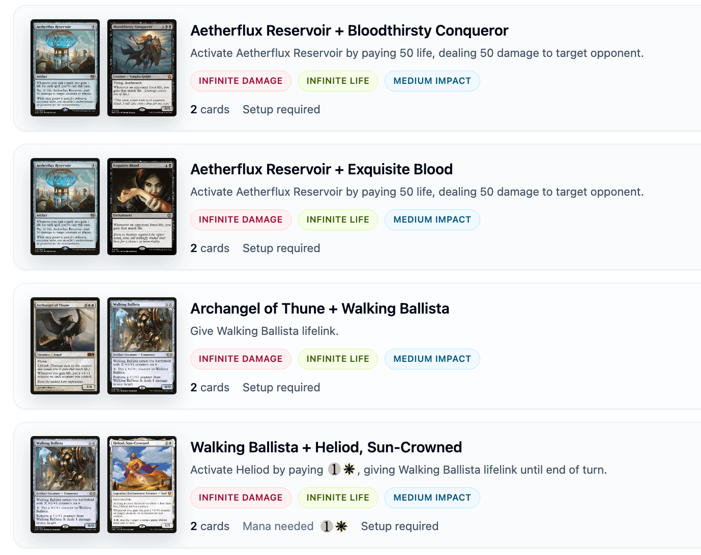Open the Walking Ballista card art
Viewport: 701px width, 555px height.
142,346
